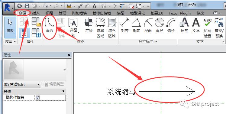Switch to the Fuzor Plugin tab
226x114 pixels.
[180, 13]
